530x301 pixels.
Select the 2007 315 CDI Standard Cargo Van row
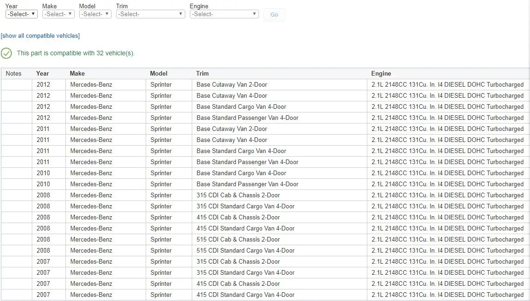[265, 272]
